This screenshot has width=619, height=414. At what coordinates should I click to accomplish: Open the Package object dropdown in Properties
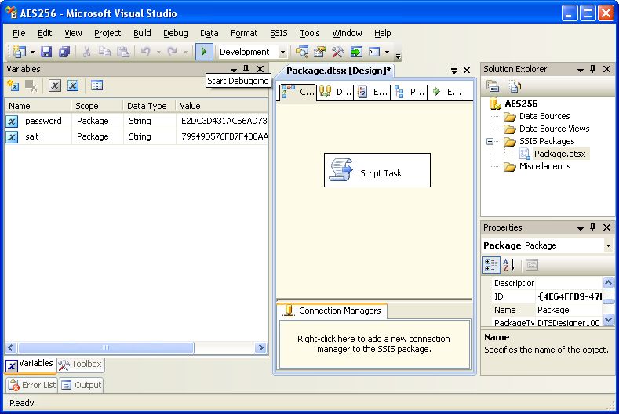point(608,245)
